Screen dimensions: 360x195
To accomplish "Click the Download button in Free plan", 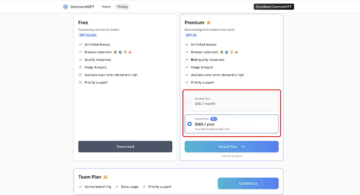I will tap(125, 146).
